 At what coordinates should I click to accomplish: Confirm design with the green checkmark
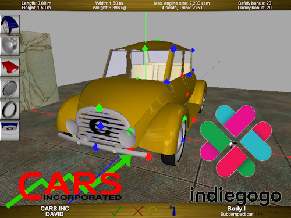coord(115,211)
